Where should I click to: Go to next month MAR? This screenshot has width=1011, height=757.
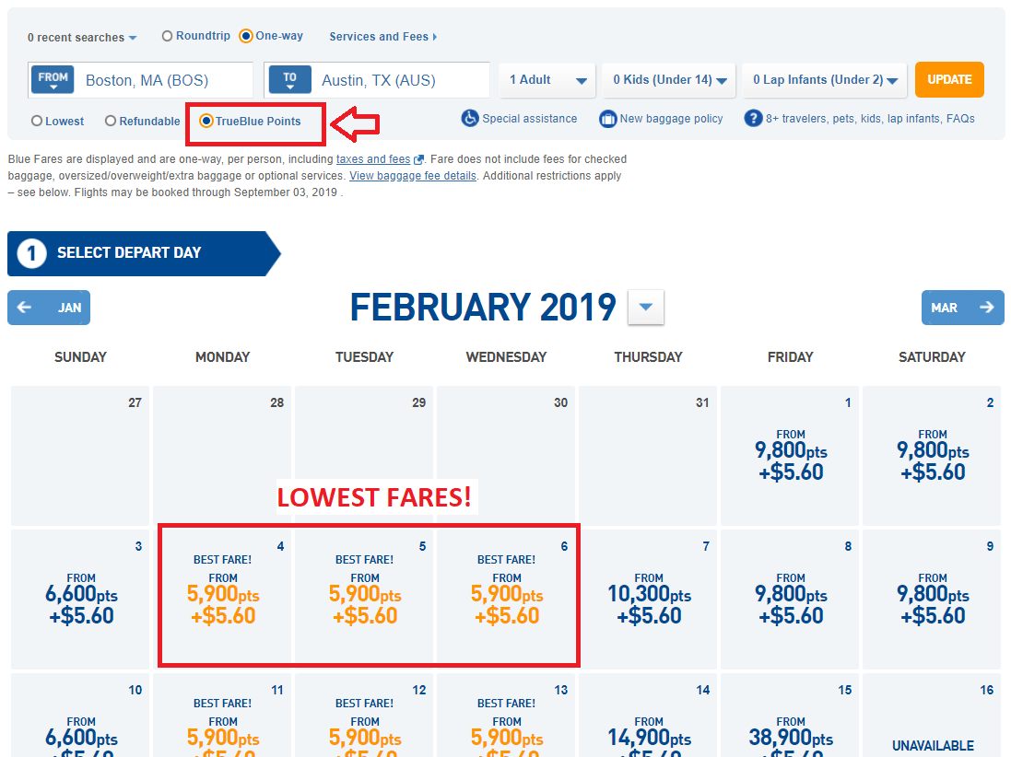[963, 308]
